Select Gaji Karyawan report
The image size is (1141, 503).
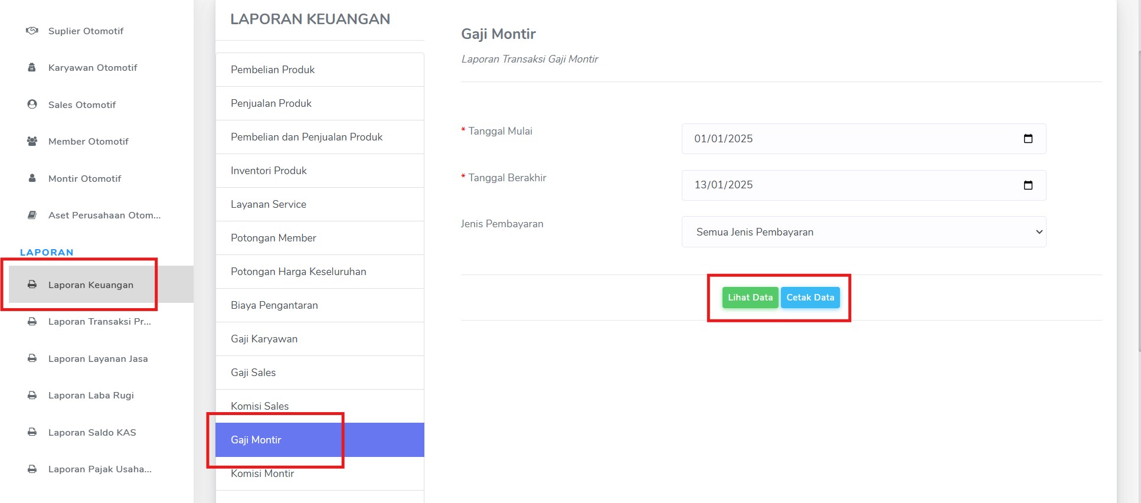coord(320,339)
